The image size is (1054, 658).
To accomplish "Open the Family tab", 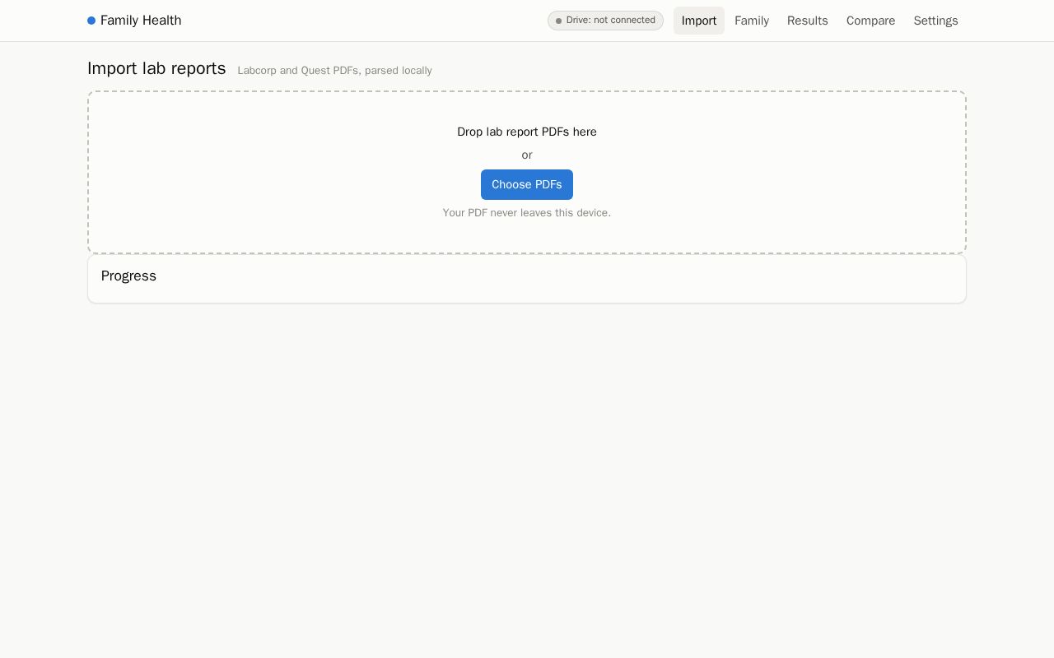I will (x=752, y=21).
